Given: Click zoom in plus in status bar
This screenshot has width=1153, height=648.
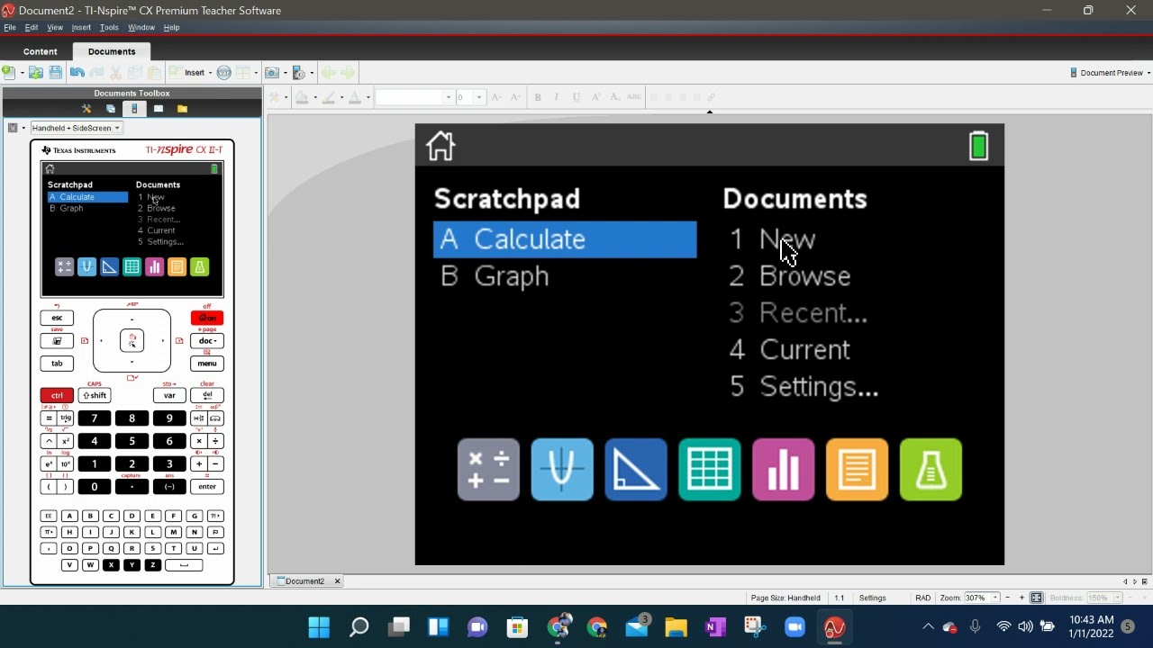Looking at the screenshot, I should click(x=1021, y=598).
